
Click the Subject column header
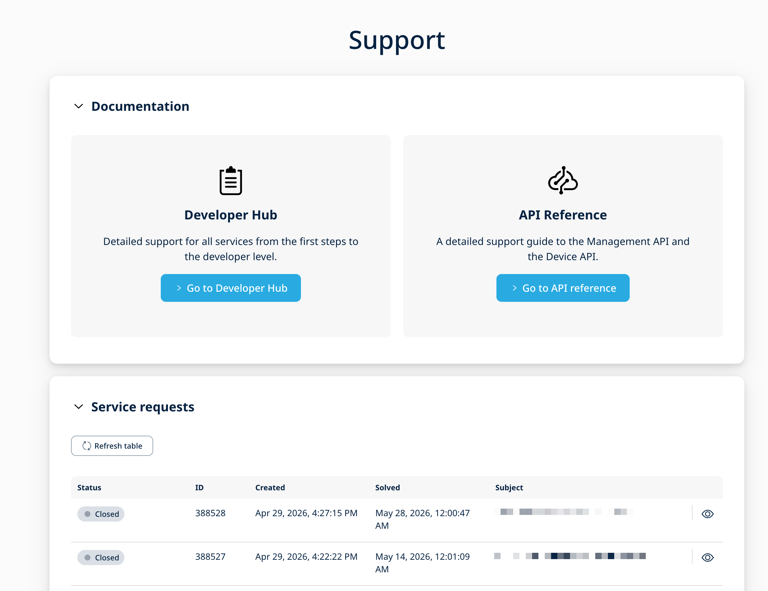[x=509, y=488]
